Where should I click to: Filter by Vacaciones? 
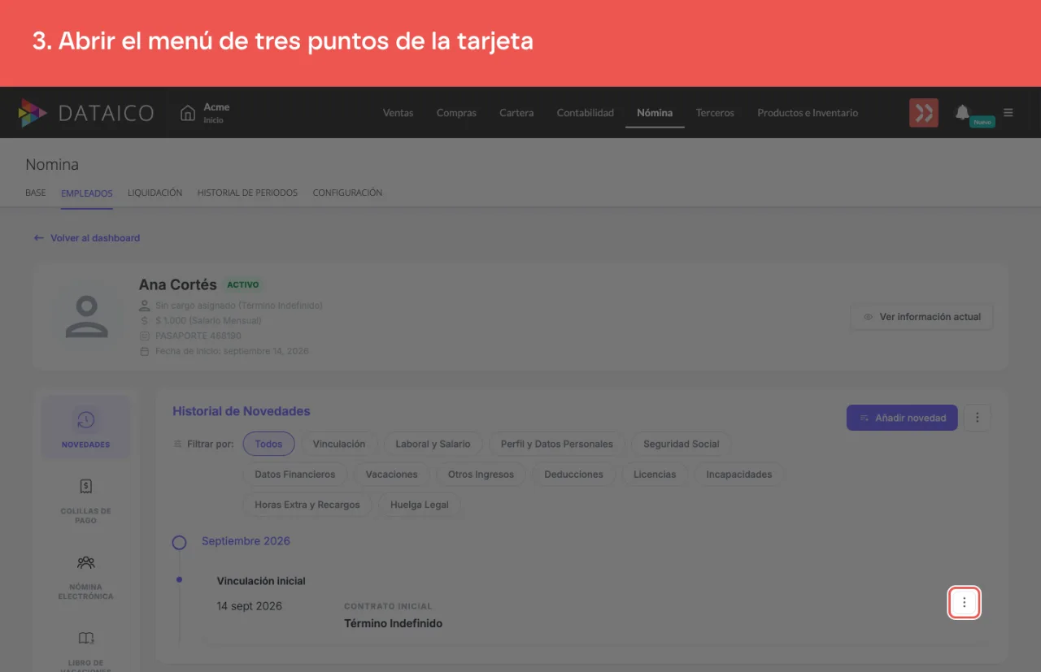(391, 474)
